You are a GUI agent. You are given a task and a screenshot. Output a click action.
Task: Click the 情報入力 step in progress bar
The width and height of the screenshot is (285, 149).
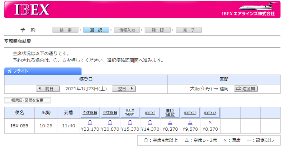(x=127, y=30)
